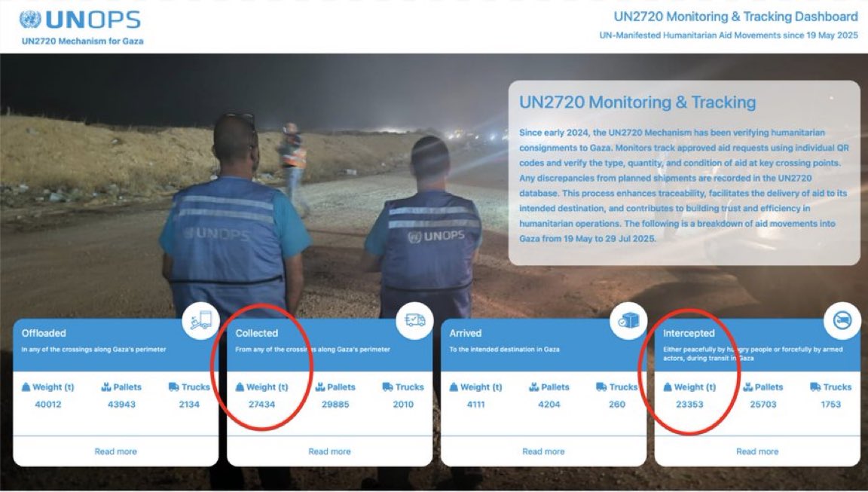Click Arrived pallets value 4204
868x492 pixels.
[x=549, y=405]
